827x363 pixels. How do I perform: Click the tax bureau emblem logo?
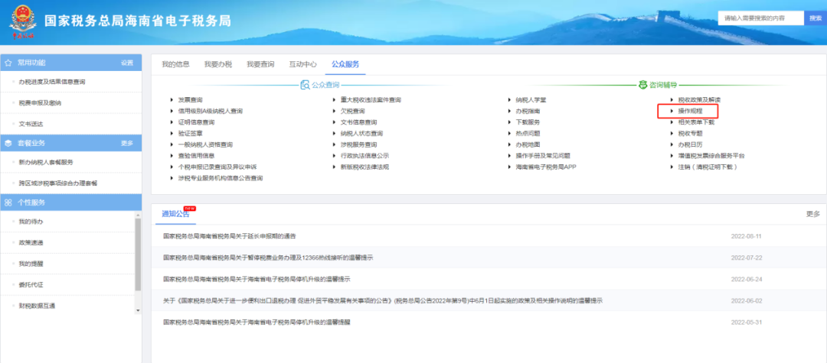click(x=22, y=22)
